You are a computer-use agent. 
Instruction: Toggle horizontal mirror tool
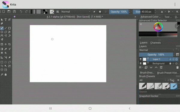click(162, 12)
